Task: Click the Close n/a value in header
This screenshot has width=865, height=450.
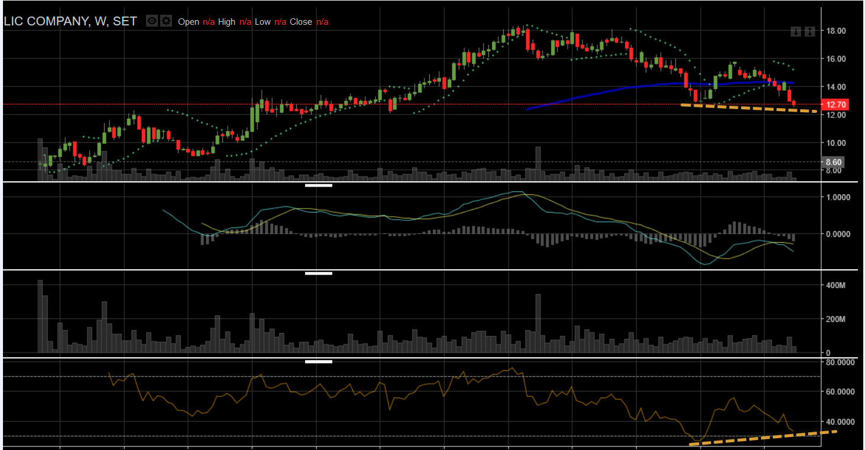Action: [x=322, y=22]
